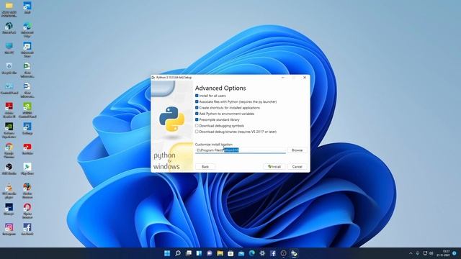Cancel the Python setup
Viewport: 461px width, 259px height.
pyautogui.click(x=297, y=166)
